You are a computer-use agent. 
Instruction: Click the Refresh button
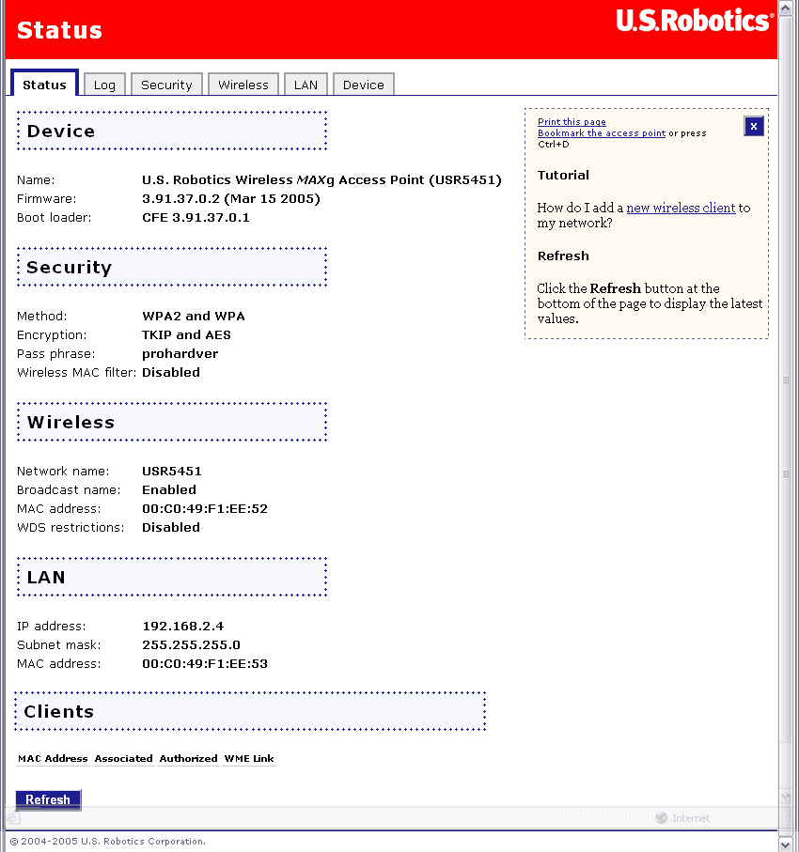(x=48, y=799)
